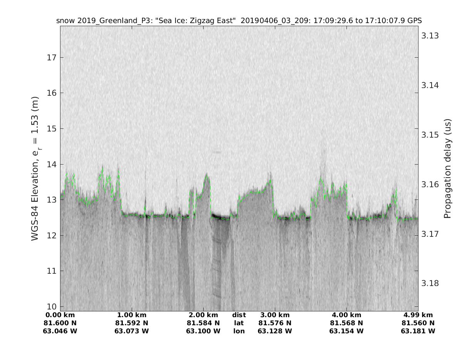Click the '63.128 W' longitude label
Screen dimensions: 462x346
pos(275,331)
